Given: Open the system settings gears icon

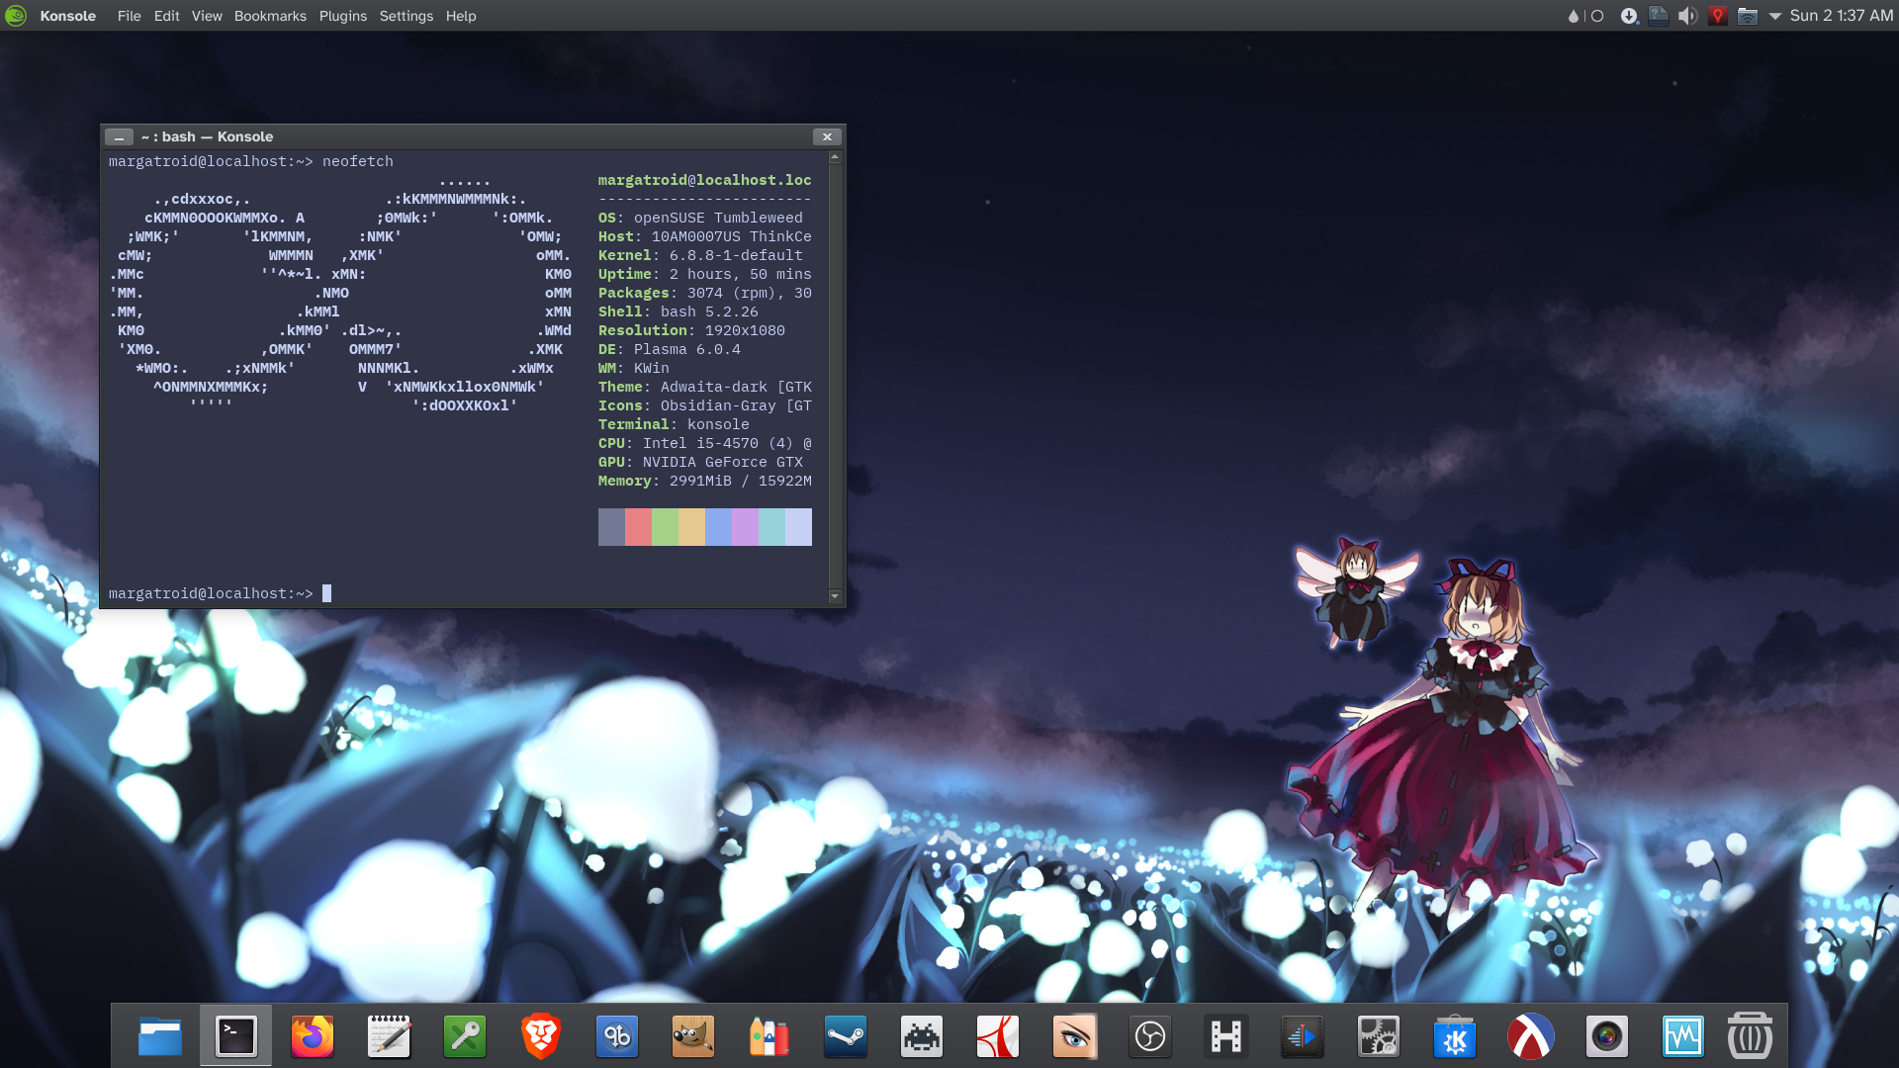Looking at the screenshot, I should [1379, 1036].
